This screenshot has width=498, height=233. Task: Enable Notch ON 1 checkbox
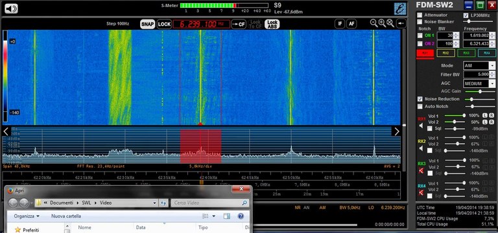[420, 36]
